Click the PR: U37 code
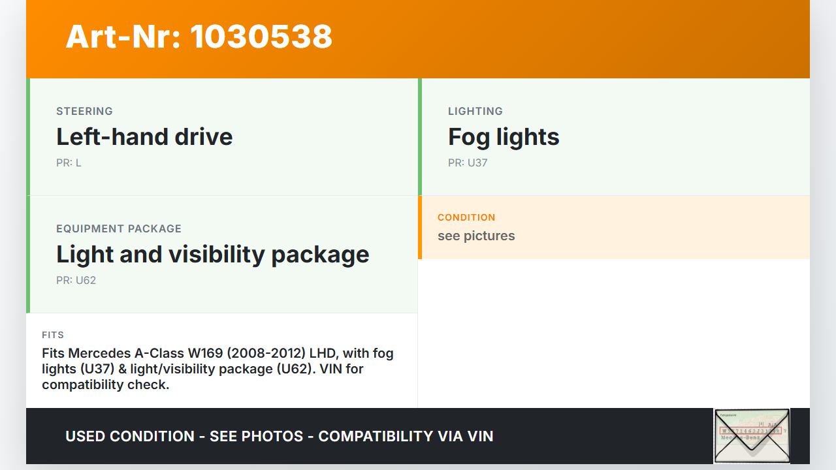 pos(468,163)
